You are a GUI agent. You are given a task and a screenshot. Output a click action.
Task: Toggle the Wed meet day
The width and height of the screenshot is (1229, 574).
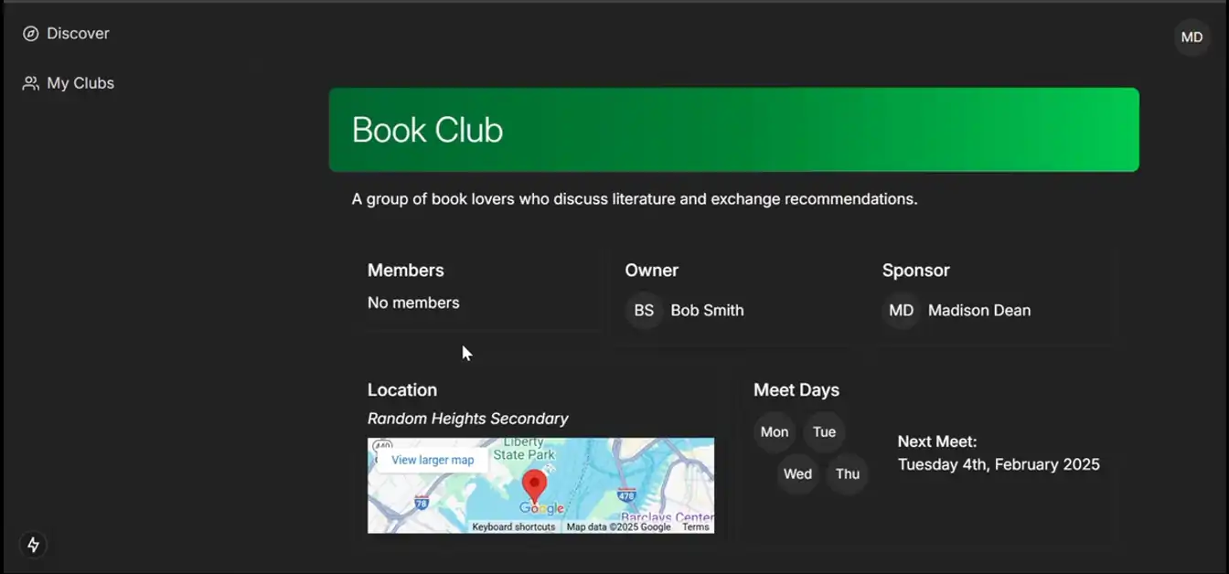[796, 473]
